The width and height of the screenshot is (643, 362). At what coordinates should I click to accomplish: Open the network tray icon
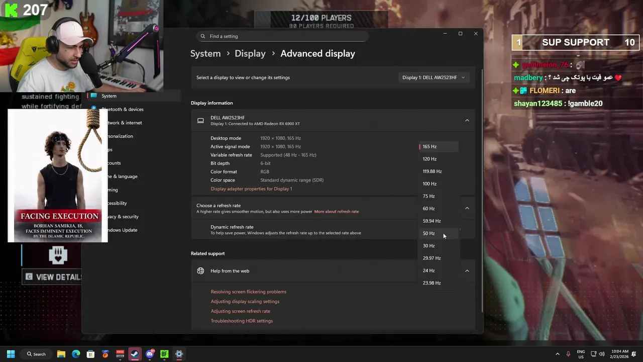click(x=593, y=354)
